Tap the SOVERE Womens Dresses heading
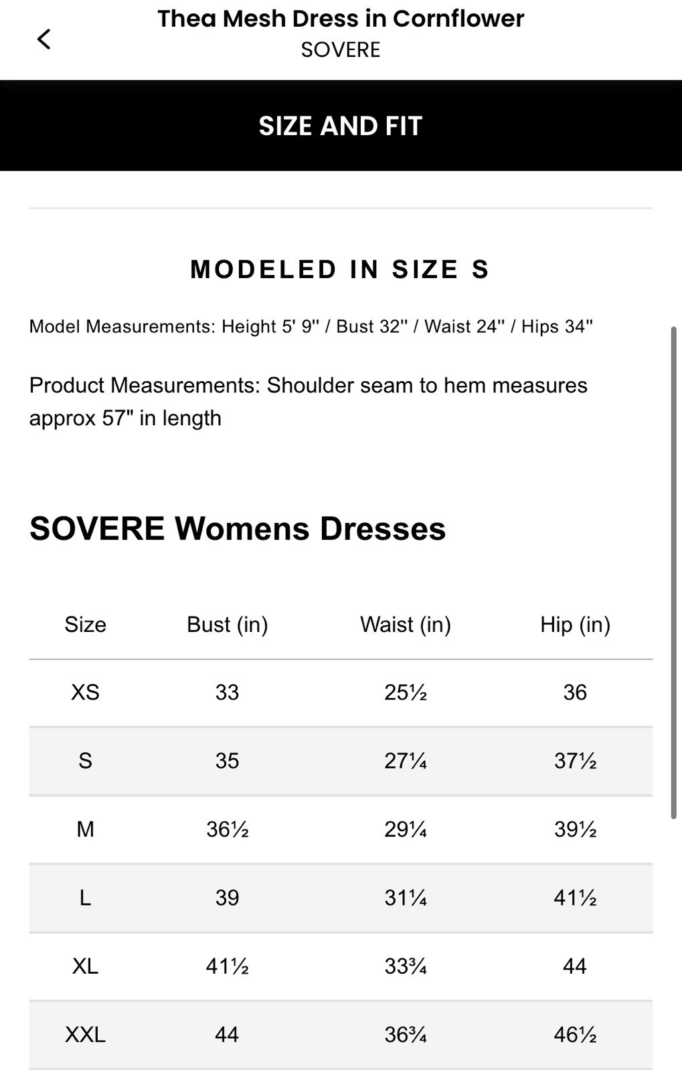This screenshot has width=682, height=1070. click(238, 528)
